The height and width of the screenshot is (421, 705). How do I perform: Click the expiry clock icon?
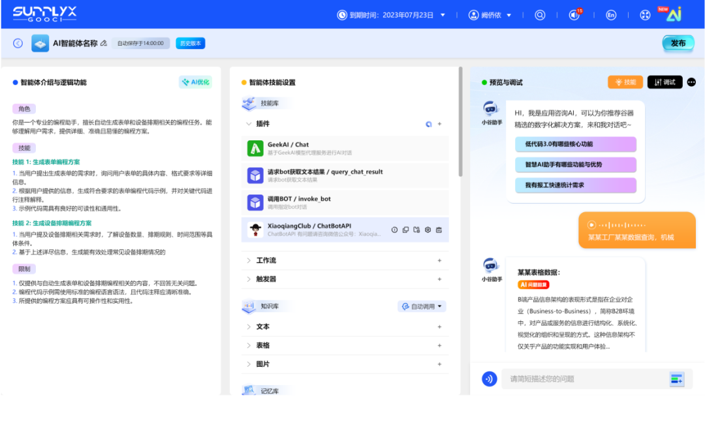tap(342, 15)
